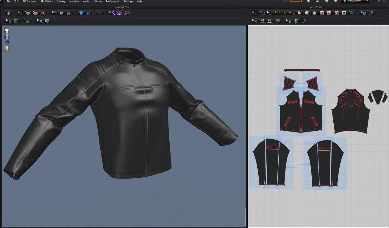
Task: Select the Transform Pattern tool
Action: 262,13
